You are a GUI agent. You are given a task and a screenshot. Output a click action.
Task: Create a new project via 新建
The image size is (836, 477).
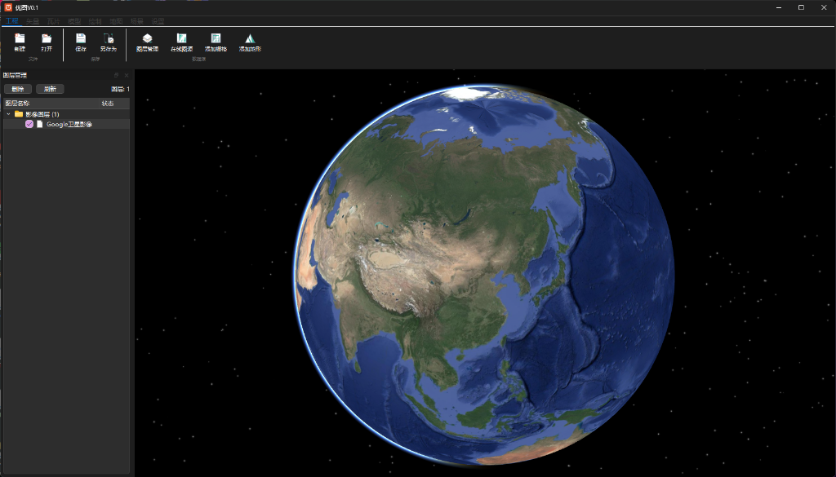[20, 41]
